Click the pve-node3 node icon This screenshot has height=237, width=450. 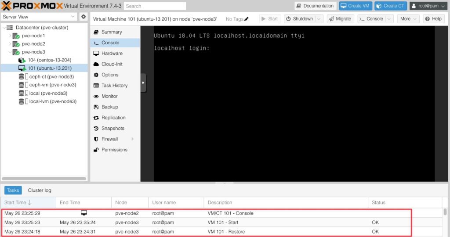click(x=16, y=52)
